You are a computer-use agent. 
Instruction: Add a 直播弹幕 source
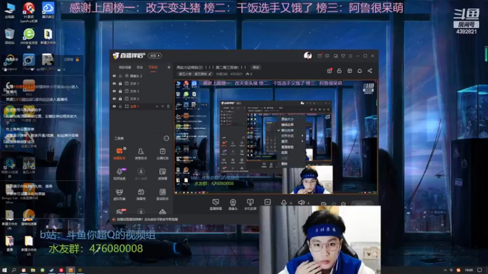coord(215,205)
